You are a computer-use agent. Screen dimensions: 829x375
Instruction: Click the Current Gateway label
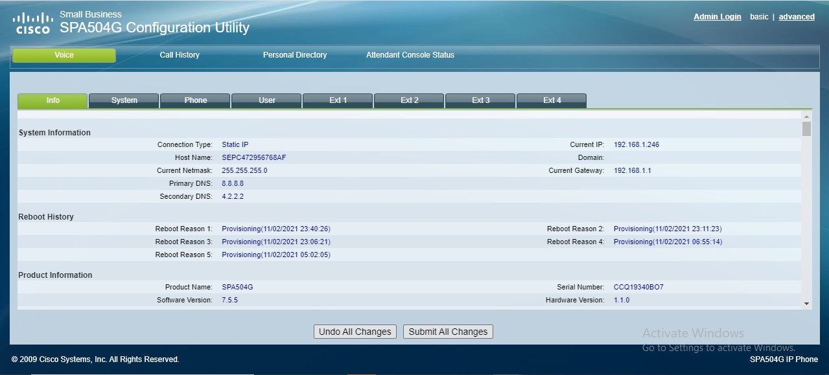point(576,170)
